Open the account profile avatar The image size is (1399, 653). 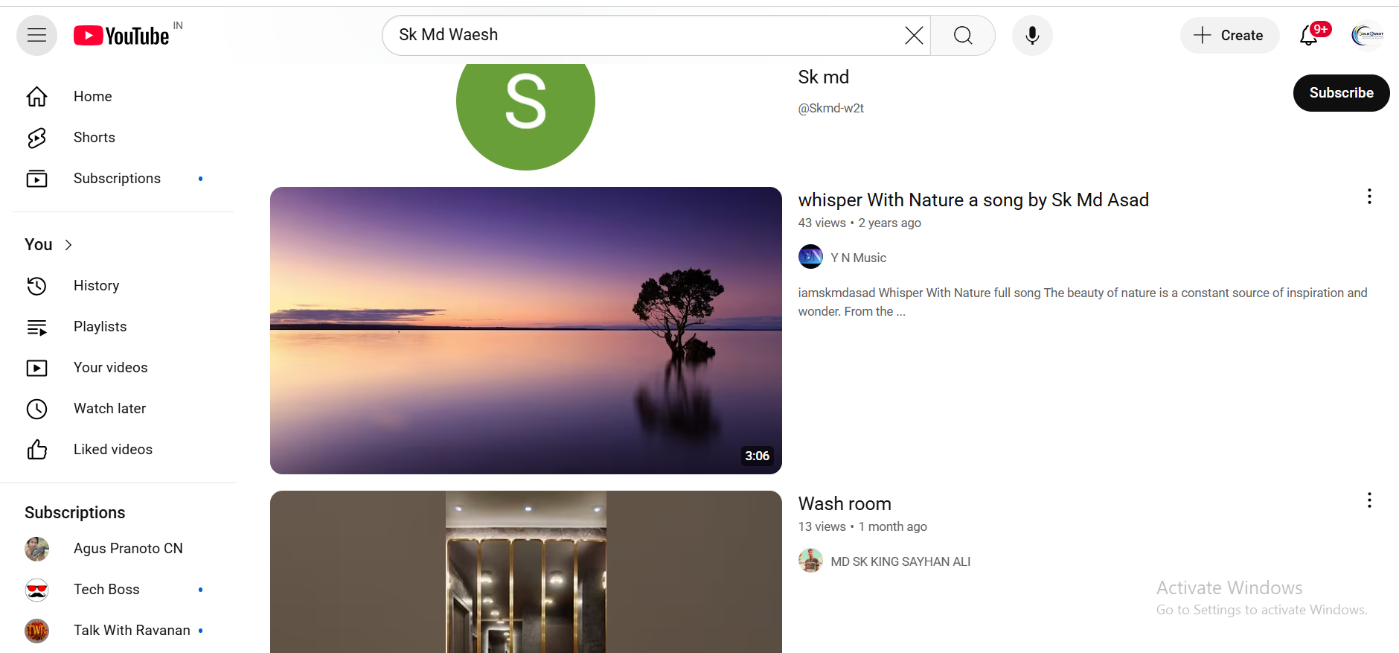tap(1367, 35)
